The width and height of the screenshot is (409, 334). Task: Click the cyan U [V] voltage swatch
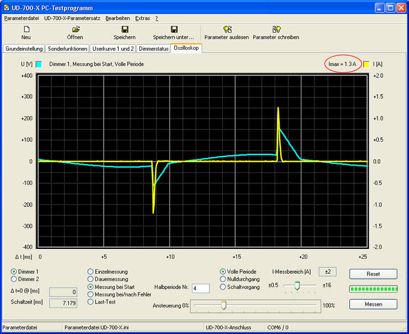tap(39, 64)
